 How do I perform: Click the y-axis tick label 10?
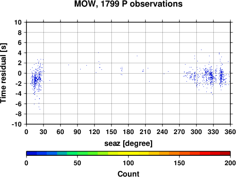(18, 22)
